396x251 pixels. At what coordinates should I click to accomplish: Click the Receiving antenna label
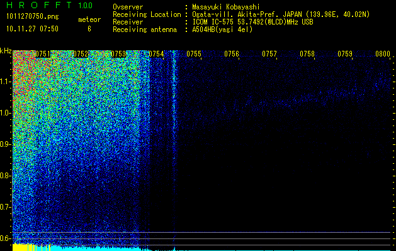(x=145, y=29)
